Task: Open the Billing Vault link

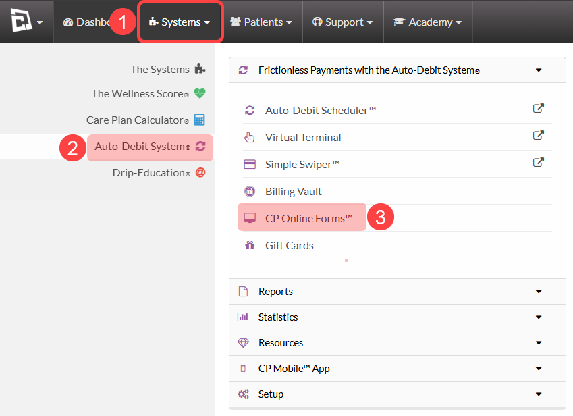Action: point(294,192)
